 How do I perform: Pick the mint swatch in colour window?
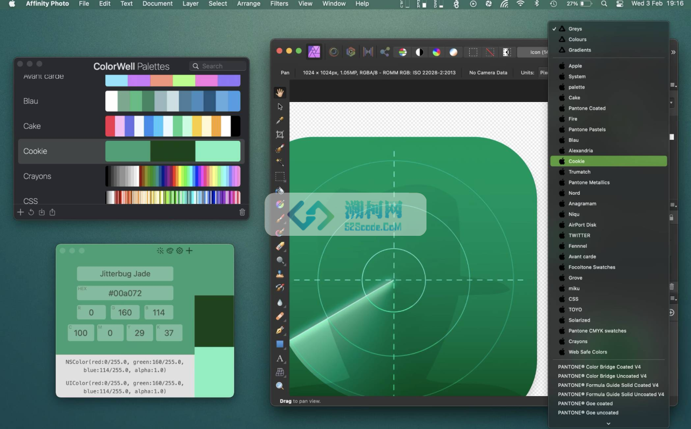[214, 372]
